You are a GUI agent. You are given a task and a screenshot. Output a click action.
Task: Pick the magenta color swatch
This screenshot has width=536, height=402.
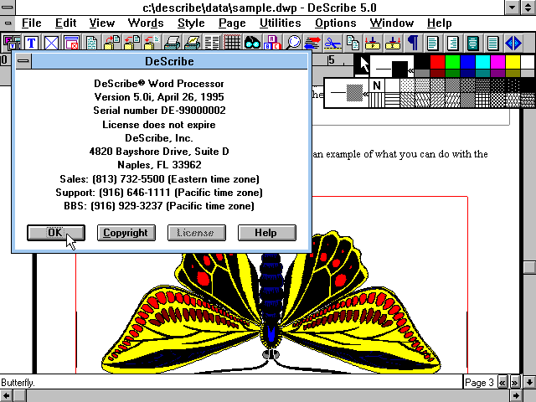pos(497,62)
